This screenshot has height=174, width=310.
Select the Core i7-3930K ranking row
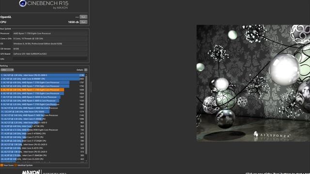tap(43, 119)
